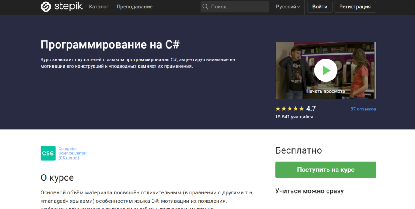Click the Начать просмотр video caption

pyautogui.click(x=325, y=91)
